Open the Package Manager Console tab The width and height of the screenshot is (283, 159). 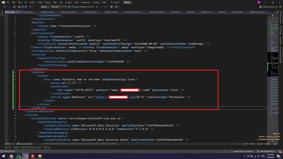click(31, 147)
